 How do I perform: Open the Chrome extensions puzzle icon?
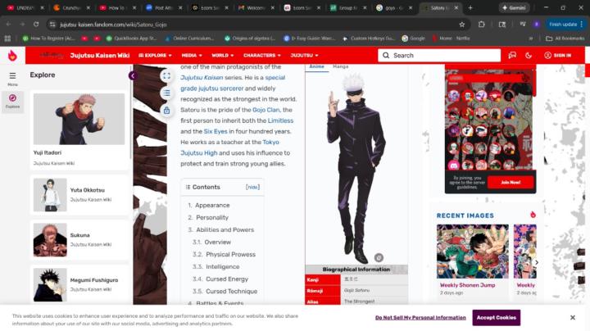pos(480,25)
